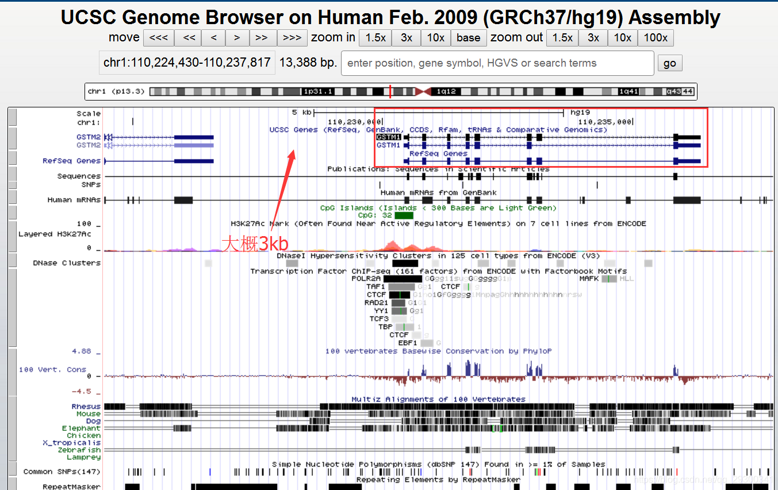
Task: Click the single < move left button
Action: click(x=213, y=38)
